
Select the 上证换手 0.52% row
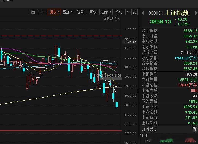point(169,74)
